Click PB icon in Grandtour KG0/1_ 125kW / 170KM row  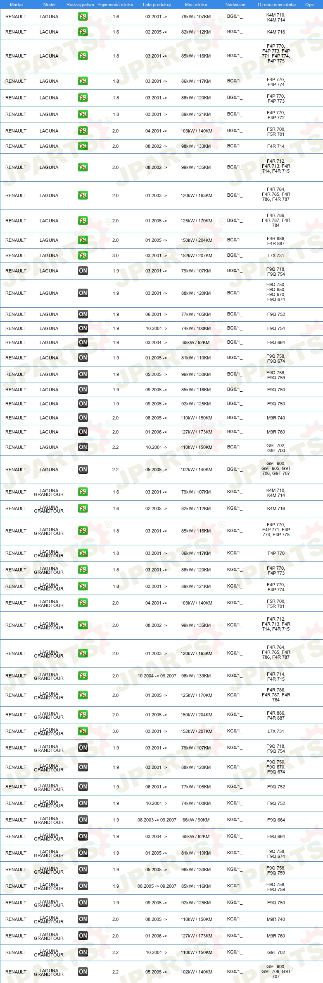(x=83, y=695)
